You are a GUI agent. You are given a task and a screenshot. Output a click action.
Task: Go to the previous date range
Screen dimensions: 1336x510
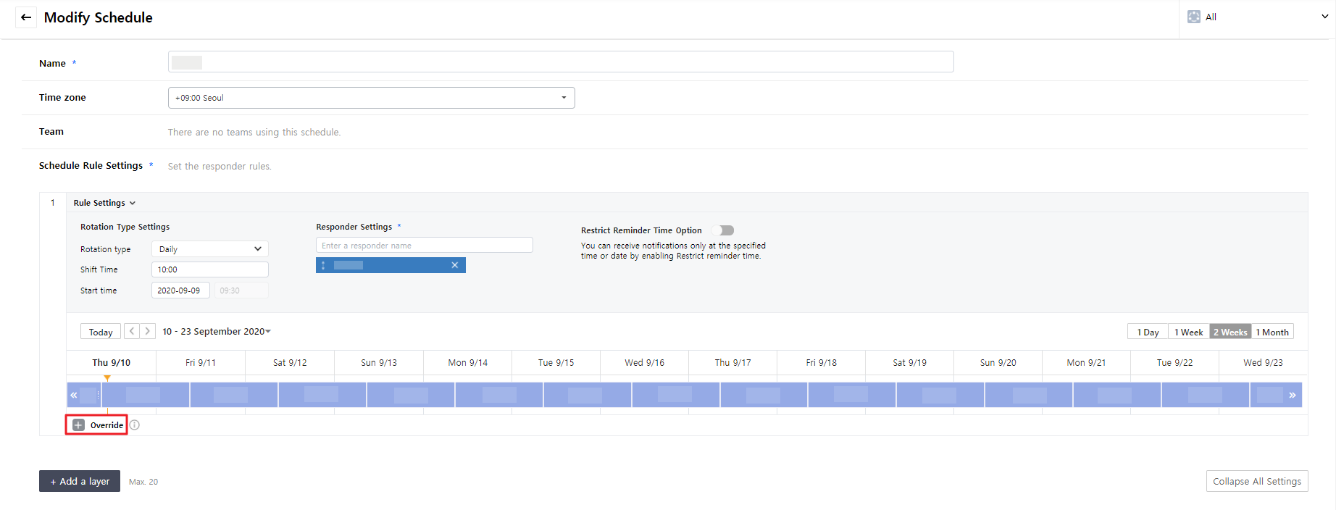coord(132,331)
